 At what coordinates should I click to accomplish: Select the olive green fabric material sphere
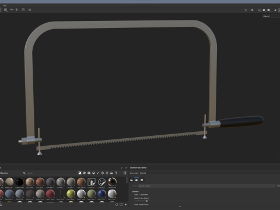92,194
